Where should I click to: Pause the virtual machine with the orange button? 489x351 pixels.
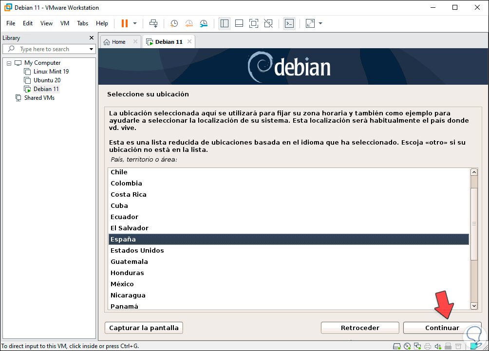(124, 23)
